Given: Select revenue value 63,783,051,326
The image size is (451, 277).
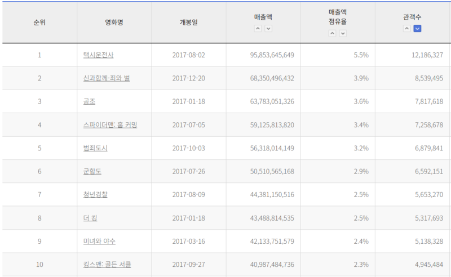Looking at the screenshot, I should [x=272, y=101].
